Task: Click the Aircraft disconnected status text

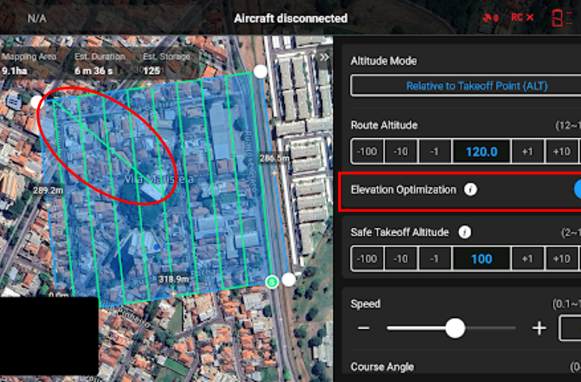Action: (x=290, y=18)
